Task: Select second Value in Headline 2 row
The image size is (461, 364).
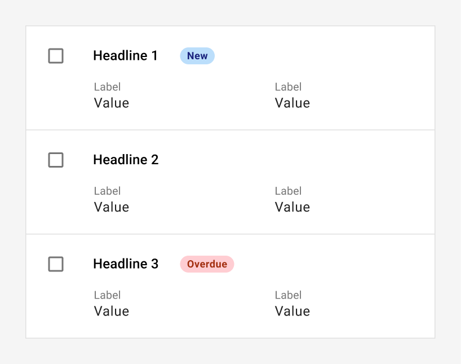Action: (292, 207)
